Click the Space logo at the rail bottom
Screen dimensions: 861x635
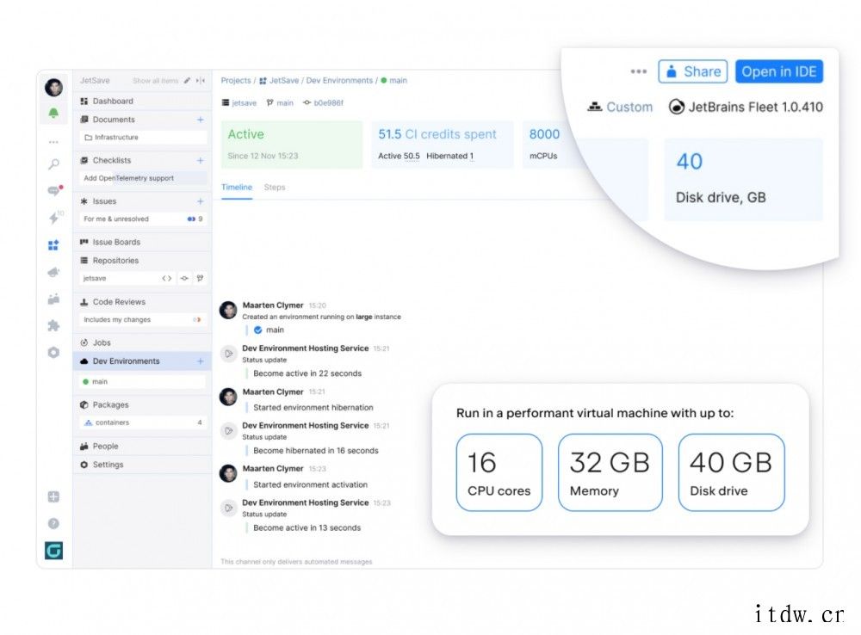(53, 550)
